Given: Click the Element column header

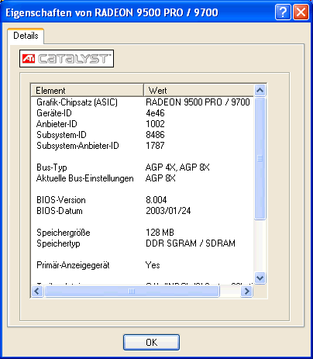Looking at the screenshot, I should tap(88, 91).
